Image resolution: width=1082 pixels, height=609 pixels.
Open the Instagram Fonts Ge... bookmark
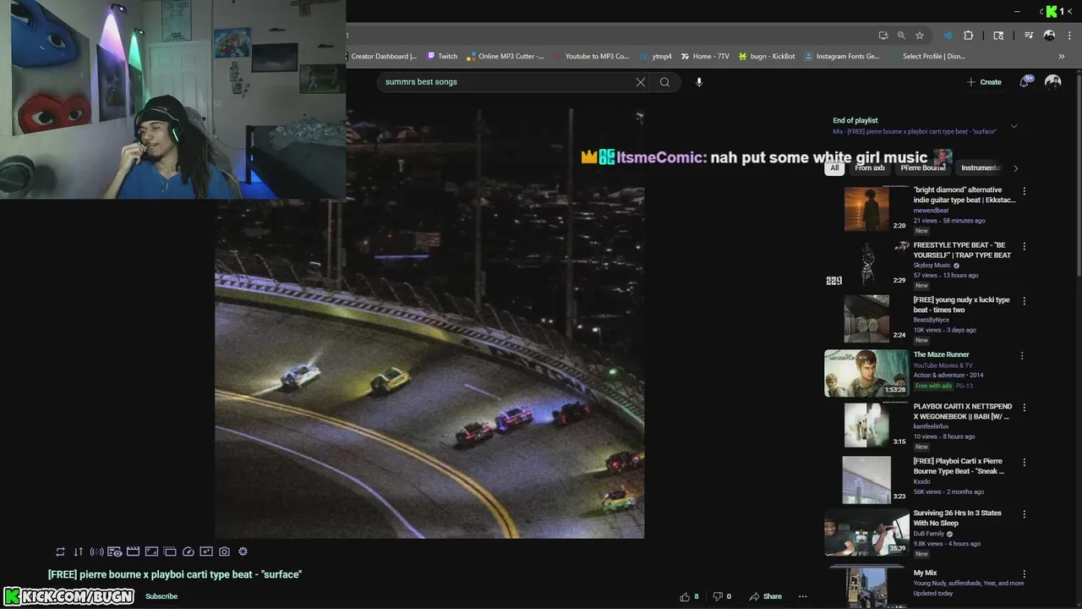[x=842, y=57]
